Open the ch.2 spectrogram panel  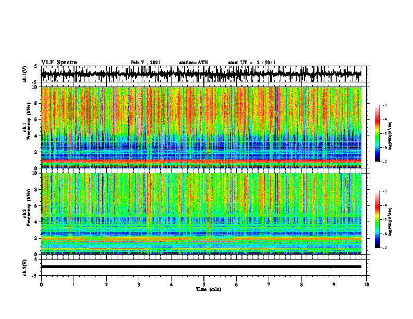201,214
